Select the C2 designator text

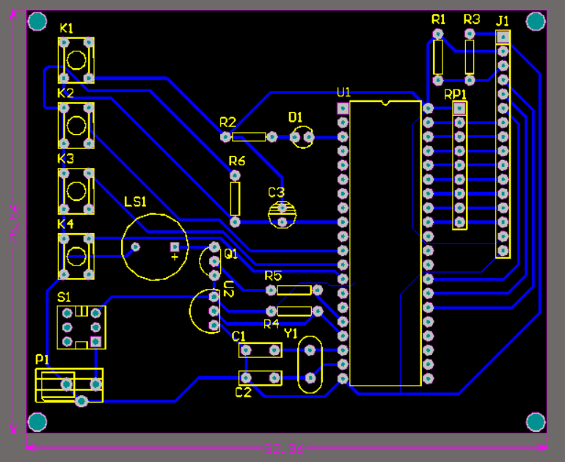click(x=243, y=392)
